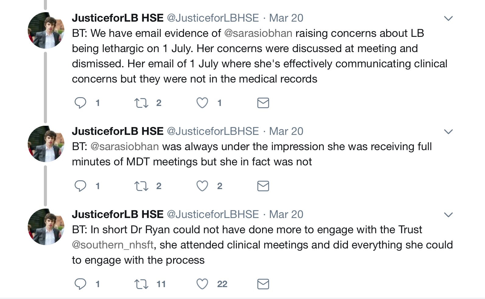Open the @sarasiobhan mention in first tweet
Image resolution: width=485 pixels, height=299 pixels.
tap(258, 33)
